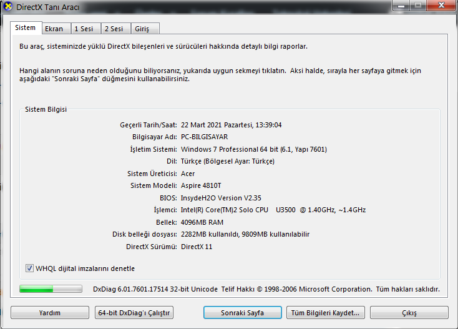Click the DirectX 11 version value

pyautogui.click(x=197, y=247)
